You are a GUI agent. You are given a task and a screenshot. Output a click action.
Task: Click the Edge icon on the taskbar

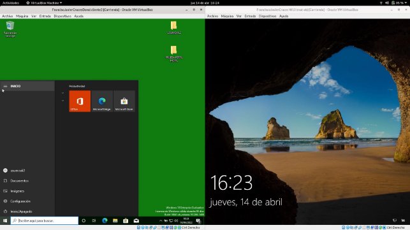pyautogui.click(x=105, y=220)
